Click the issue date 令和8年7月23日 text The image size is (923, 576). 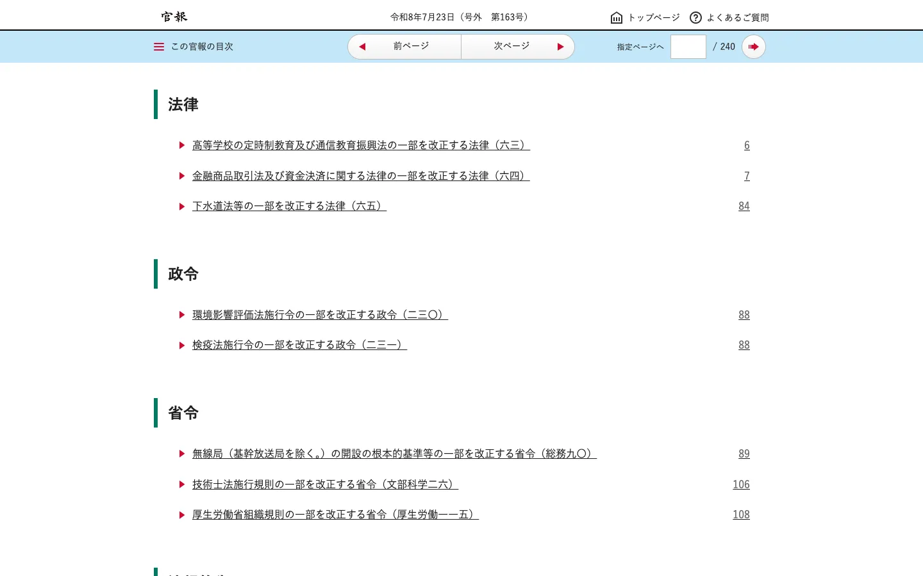pos(422,17)
